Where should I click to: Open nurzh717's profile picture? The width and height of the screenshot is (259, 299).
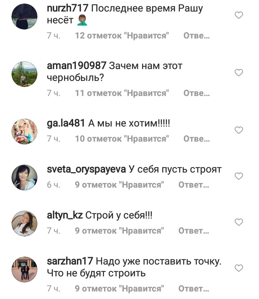(24, 16)
